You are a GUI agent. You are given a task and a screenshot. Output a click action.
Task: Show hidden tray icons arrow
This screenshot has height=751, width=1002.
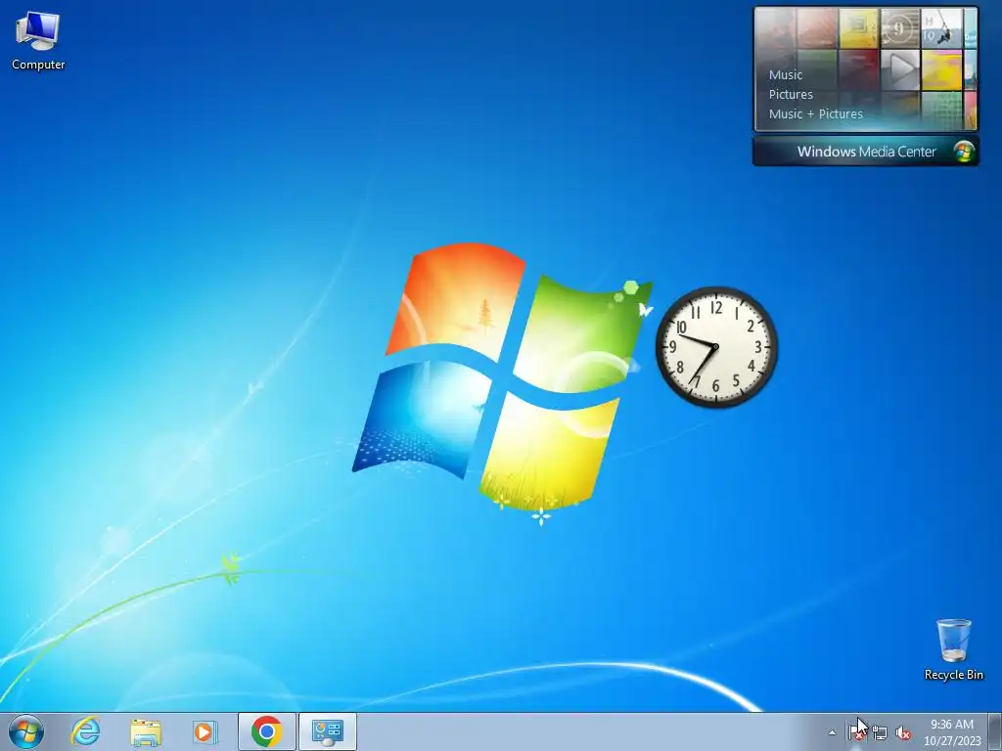[x=832, y=732]
